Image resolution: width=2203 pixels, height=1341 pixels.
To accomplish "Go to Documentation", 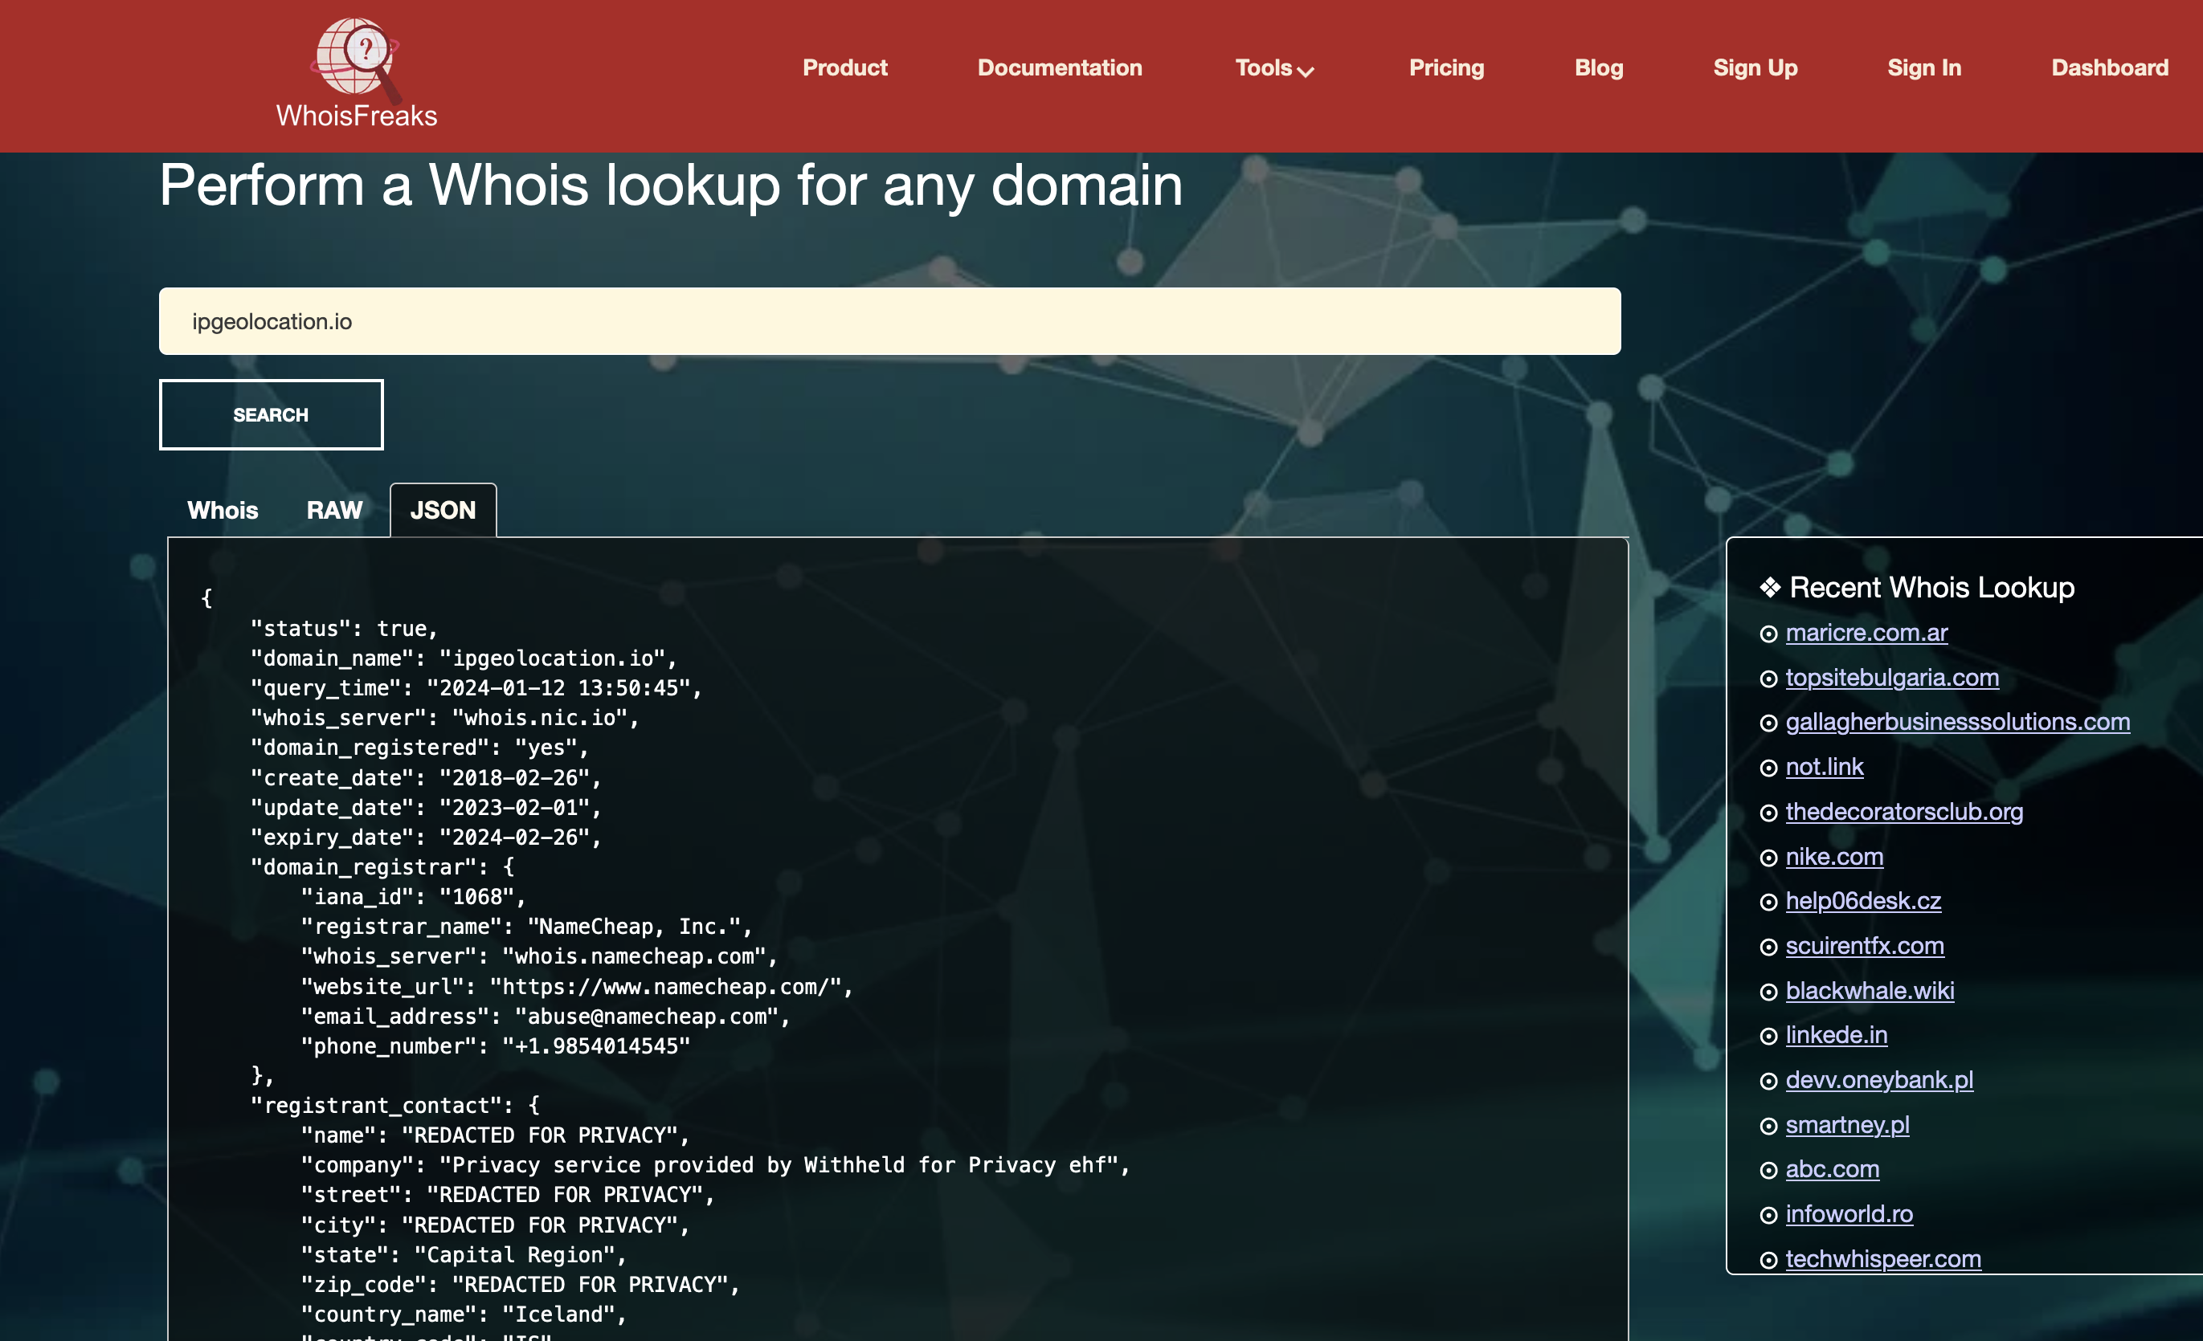I will (x=1060, y=68).
